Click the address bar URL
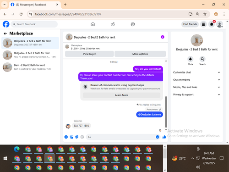 (68, 14)
